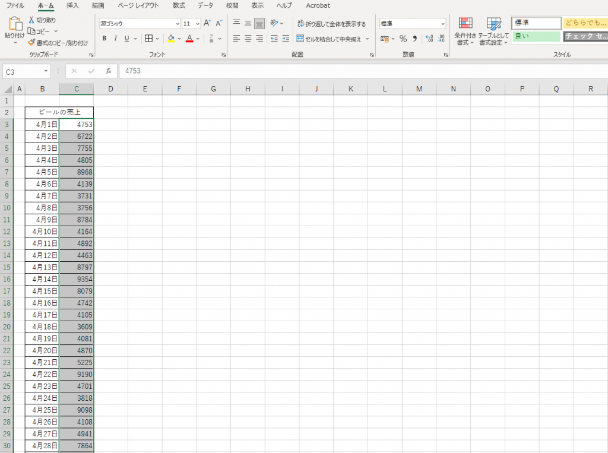Select the チェック セル cell style
This screenshot has height=453, width=608.
point(585,36)
